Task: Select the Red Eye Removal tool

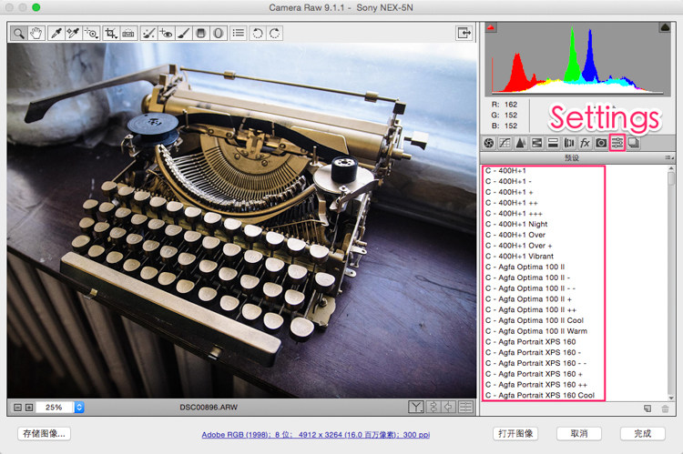Action: coord(166,33)
